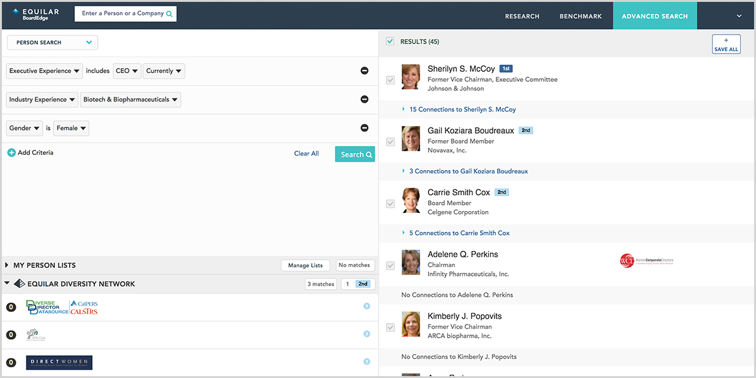Click the Equilar Diversity Network logo icon
The image size is (756, 378).
[x=20, y=283]
